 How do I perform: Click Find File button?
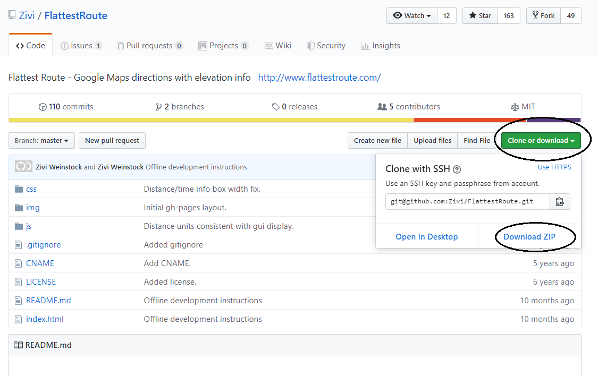[x=477, y=141]
